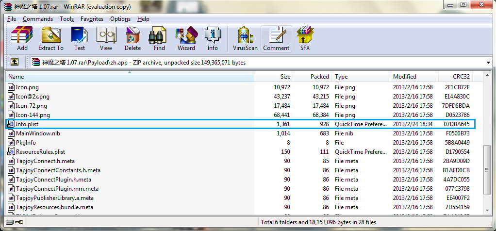The height and width of the screenshot is (231, 496).
Task: Open the Commands menu
Action: (x=38, y=19)
